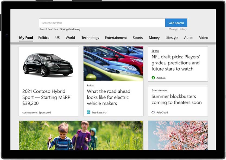Switch to the Politics tab
This screenshot has height=160, width=226.
click(44, 38)
